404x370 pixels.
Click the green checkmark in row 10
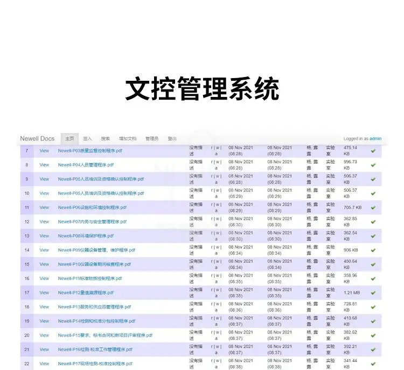[373, 193]
